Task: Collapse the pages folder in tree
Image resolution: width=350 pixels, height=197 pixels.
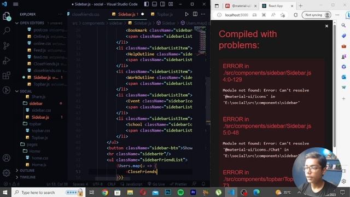Action: tap(32, 144)
